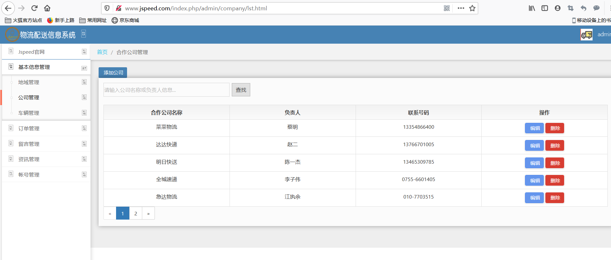Expand the 留言管理 menu
This screenshot has height=260, width=611.
click(x=46, y=144)
